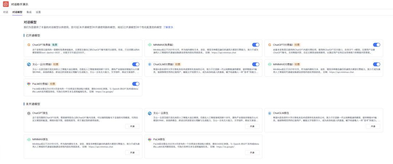Click the 文心一言(付费版) model icon
Viewport: 393px width, 164px height.
(29, 64)
